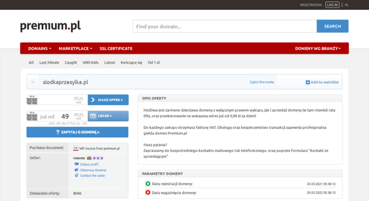Screen dimensions: 369x201
Task: Click the Search button
Action: [x=332, y=26]
